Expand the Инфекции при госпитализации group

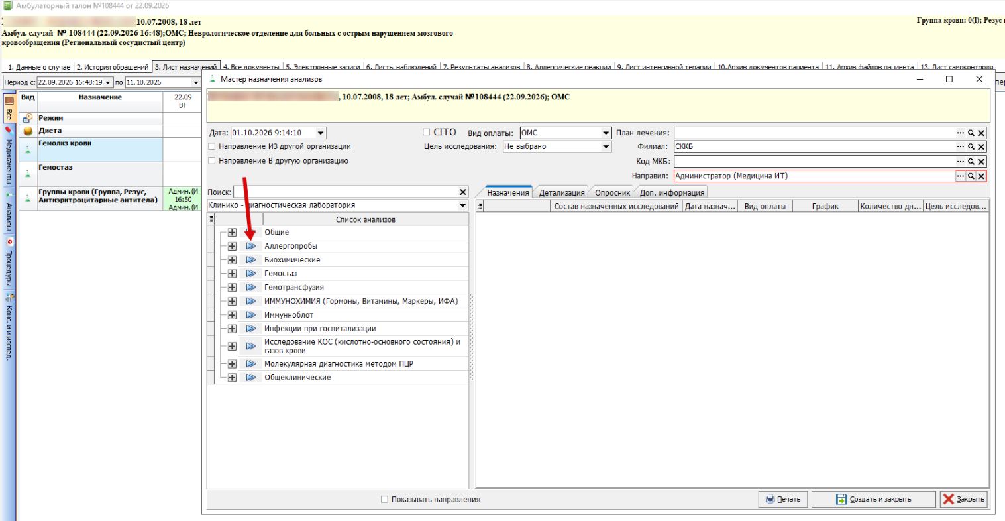(232, 329)
